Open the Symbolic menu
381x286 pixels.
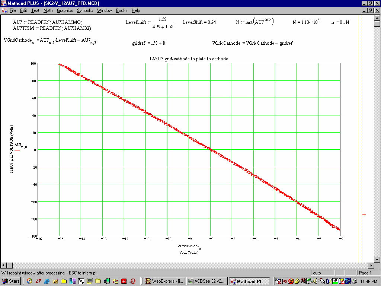pos(85,10)
